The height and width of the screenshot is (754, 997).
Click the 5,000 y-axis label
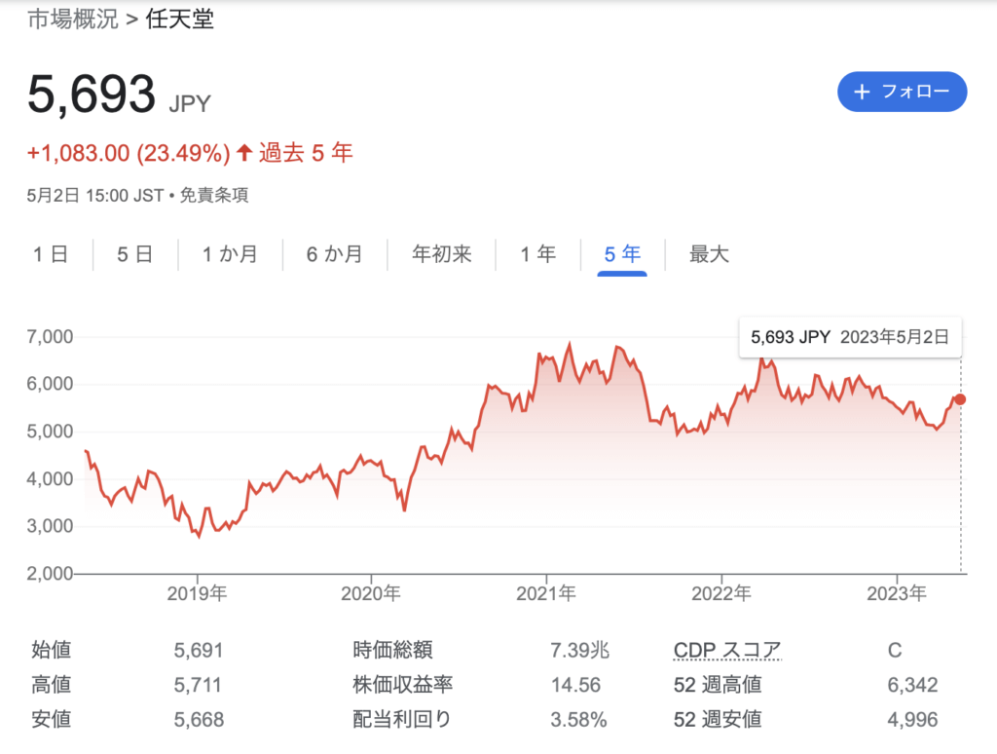coord(50,432)
